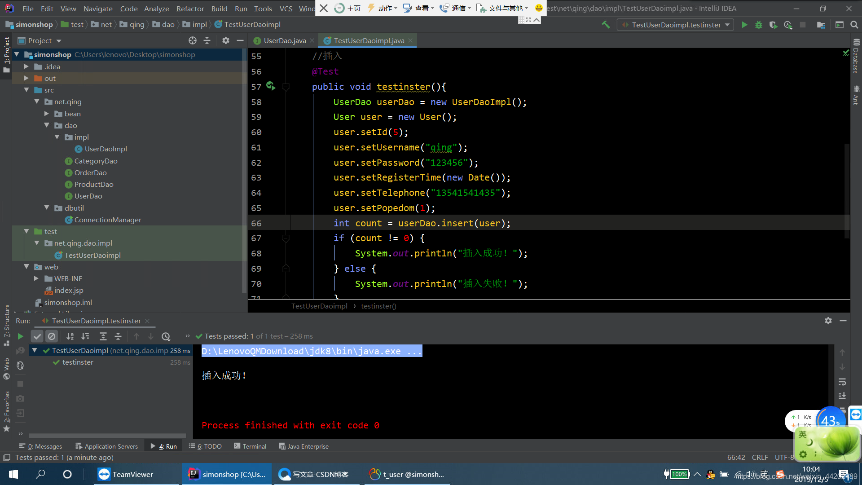Open TeamViewer from Windows taskbar
The image size is (862, 485).
point(136,474)
